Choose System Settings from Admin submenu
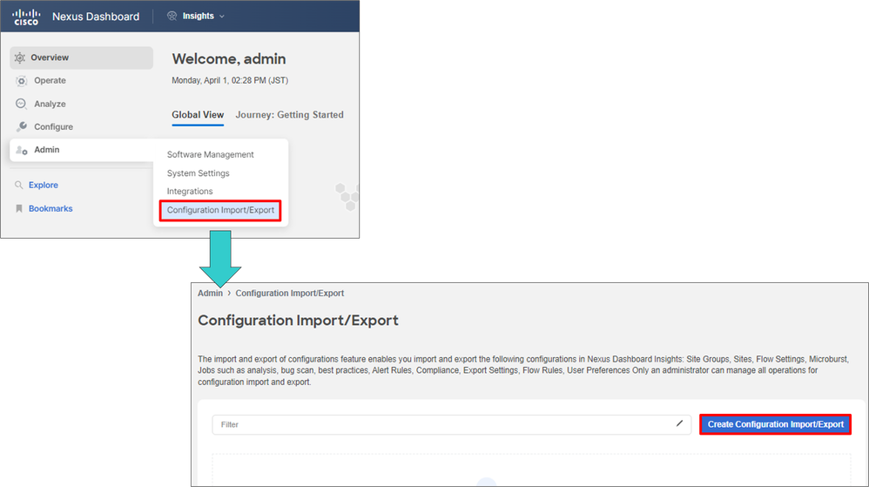Screen dimensions: 869x487 coord(198,173)
